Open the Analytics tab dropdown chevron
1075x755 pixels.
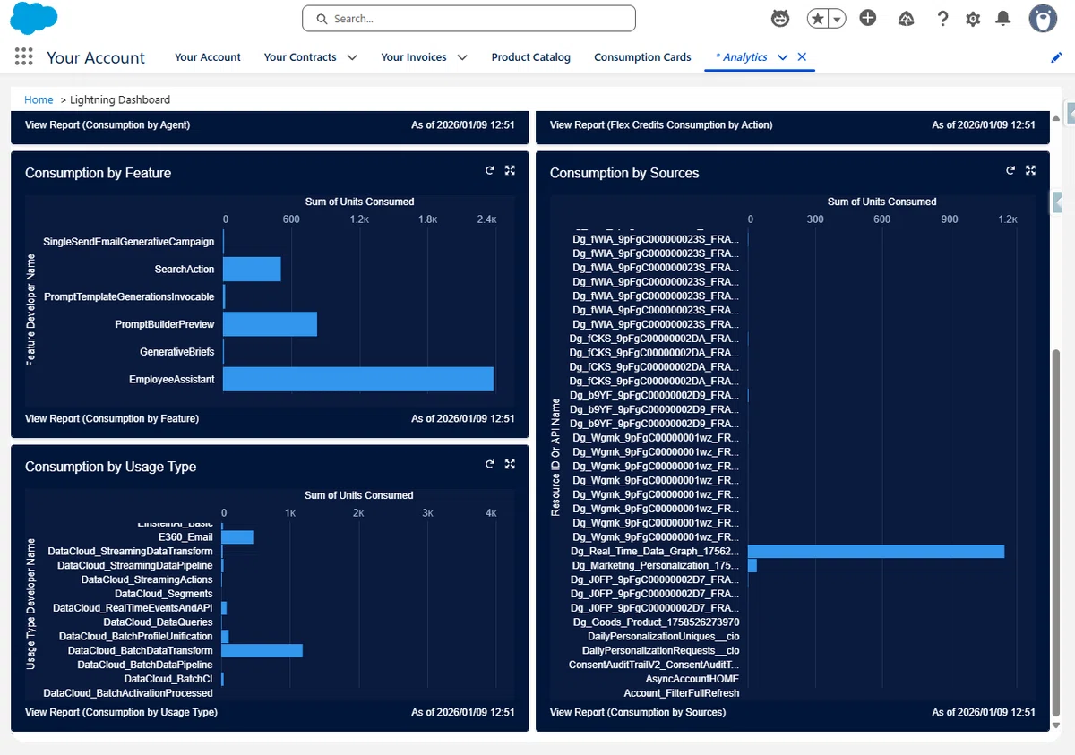click(x=783, y=57)
